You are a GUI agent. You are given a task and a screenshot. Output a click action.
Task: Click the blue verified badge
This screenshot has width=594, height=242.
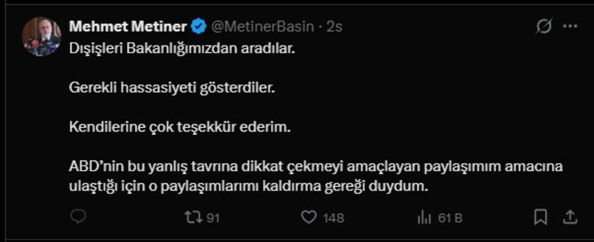pyautogui.click(x=199, y=26)
